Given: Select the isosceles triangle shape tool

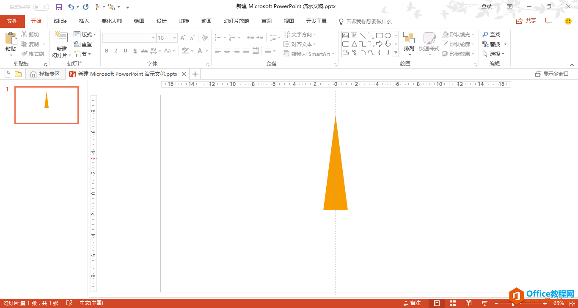Looking at the screenshot, I should (354, 44).
